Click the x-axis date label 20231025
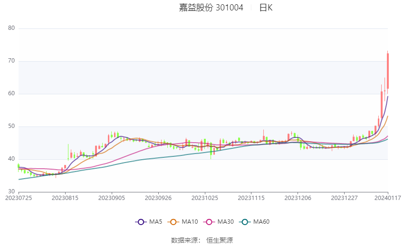Image resolution: width=404 pixels, height=245 pixels. click(x=204, y=198)
